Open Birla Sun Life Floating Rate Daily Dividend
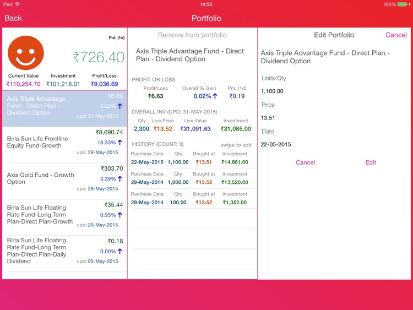Image resolution: width=413 pixels, height=310 pixels. pos(64,254)
